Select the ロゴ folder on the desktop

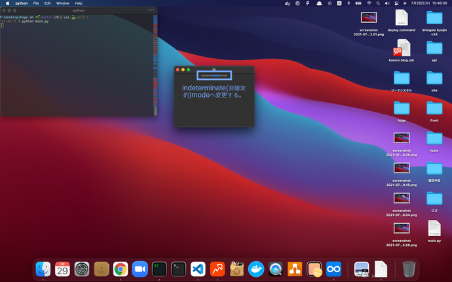434,198
